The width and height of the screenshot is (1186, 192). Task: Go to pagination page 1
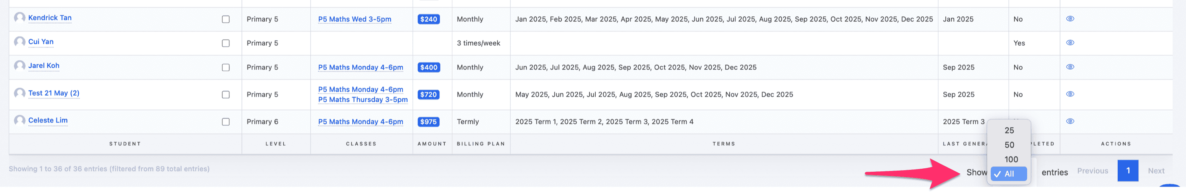point(1128,171)
